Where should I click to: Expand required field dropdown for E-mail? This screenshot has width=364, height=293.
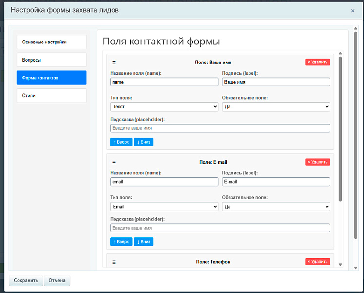276,207
